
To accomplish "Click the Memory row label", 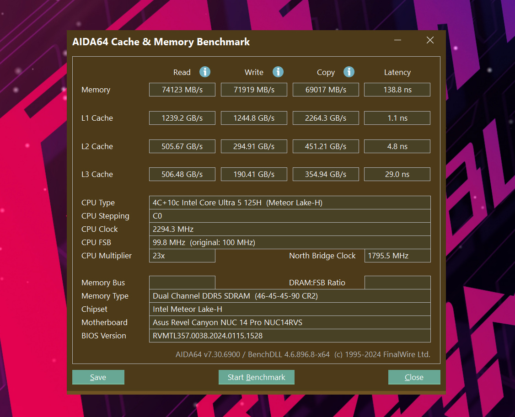I will [x=96, y=90].
